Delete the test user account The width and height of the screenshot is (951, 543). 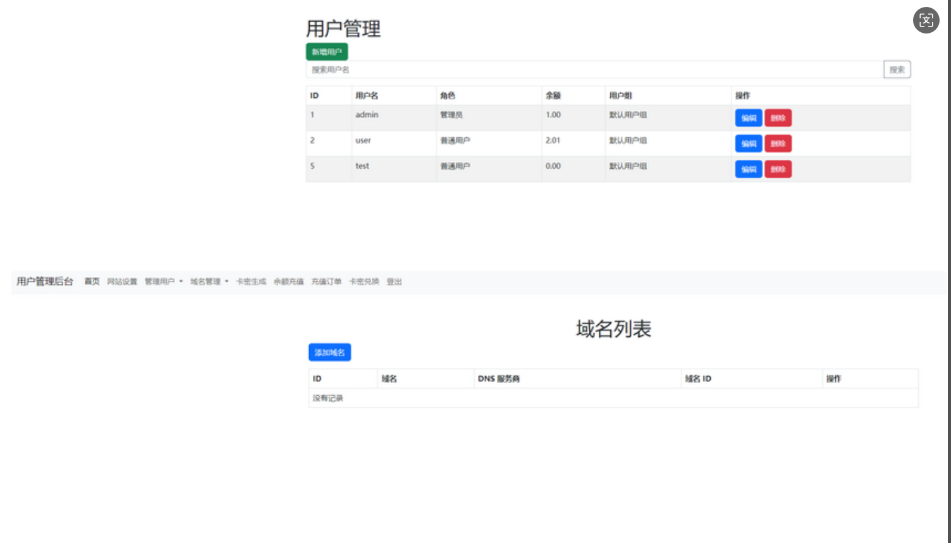click(x=777, y=169)
